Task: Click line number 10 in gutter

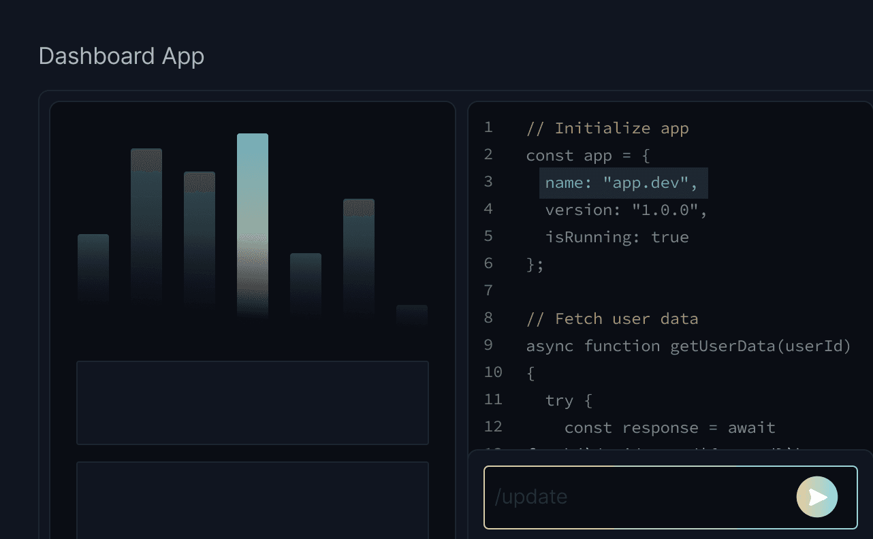Action: click(493, 372)
